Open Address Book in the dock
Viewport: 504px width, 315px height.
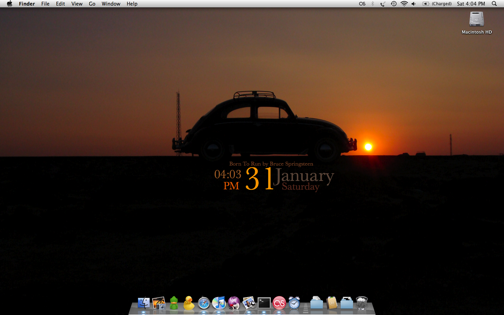(332, 303)
